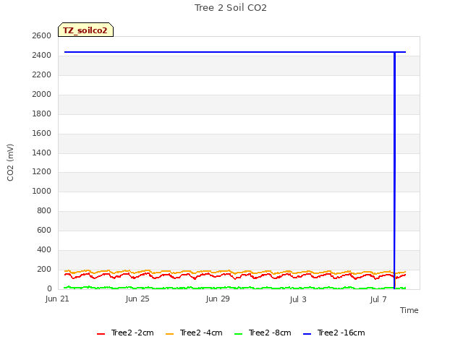Click the 600 y-axis tick label
463x347 pixels.
tap(44, 231)
